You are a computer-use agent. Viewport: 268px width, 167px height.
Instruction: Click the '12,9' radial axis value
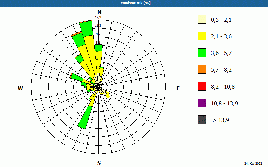98,17
